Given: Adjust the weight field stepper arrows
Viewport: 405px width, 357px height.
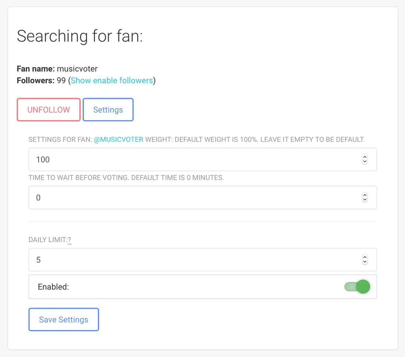Looking at the screenshot, I should (365, 160).
